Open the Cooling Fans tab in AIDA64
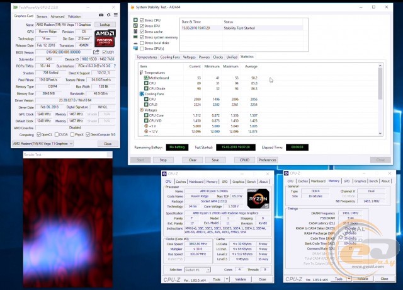403x290 pixels. pos(170,57)
